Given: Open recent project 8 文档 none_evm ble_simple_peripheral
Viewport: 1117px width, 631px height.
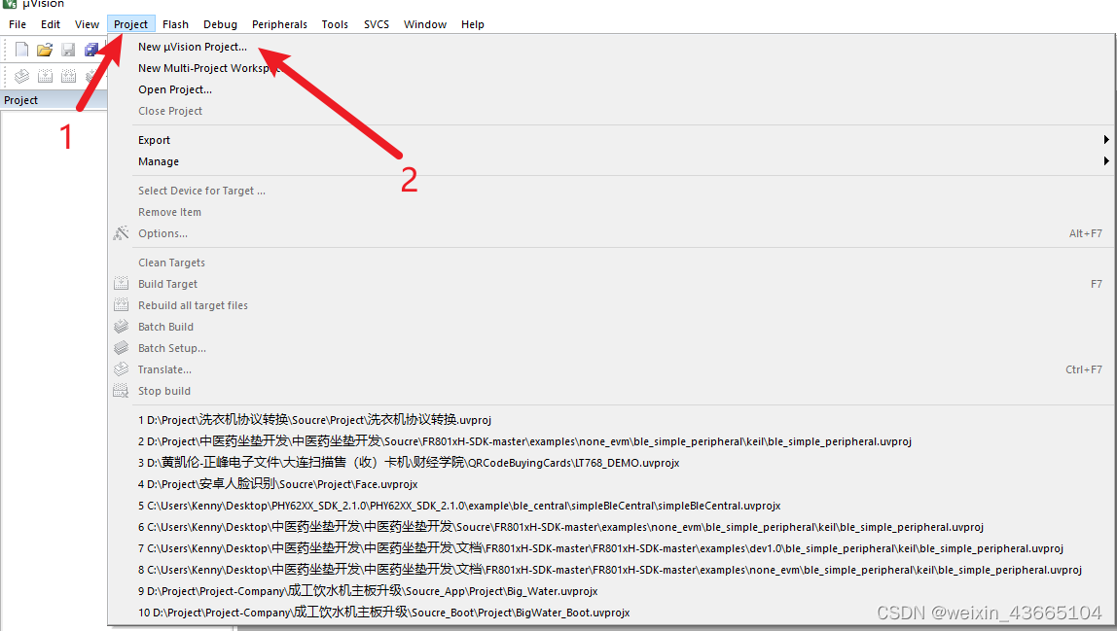Looking at the screenshot, I should coord(611,569).
